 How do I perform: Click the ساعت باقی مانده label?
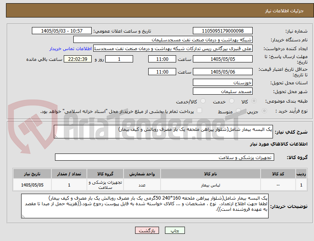pyautogui.click(x=44, y=59)
